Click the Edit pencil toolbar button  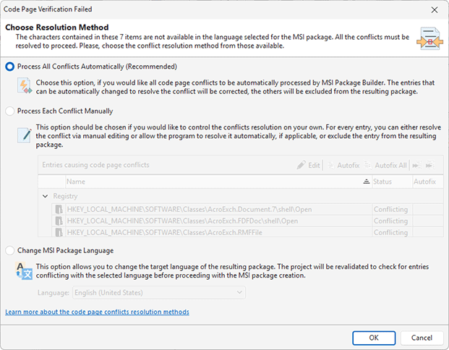pyautogui.click(x=309, y=165)
